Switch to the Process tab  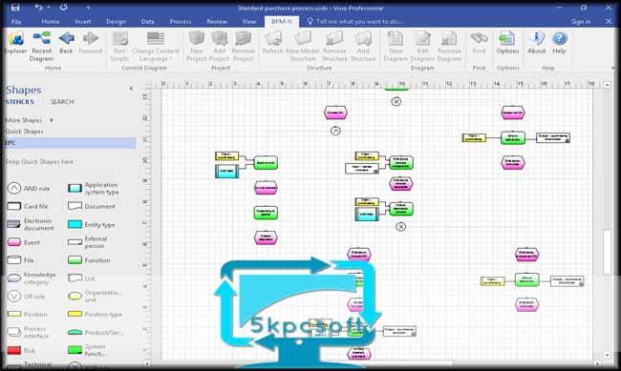181,21
